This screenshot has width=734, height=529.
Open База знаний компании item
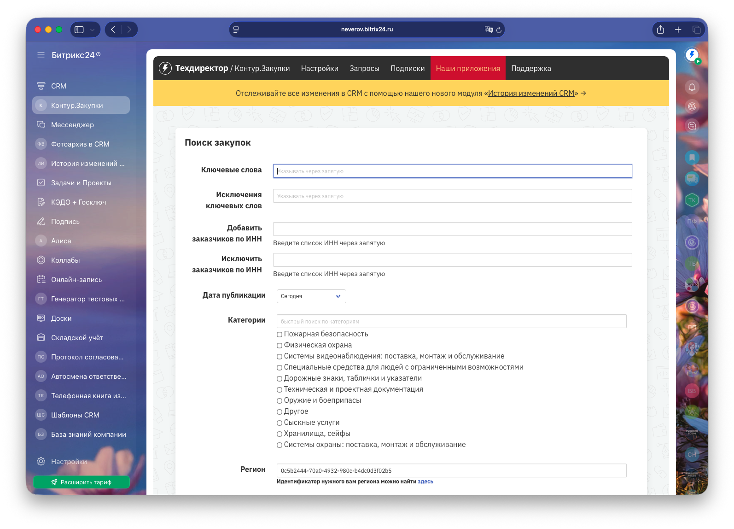coord(81,435)
